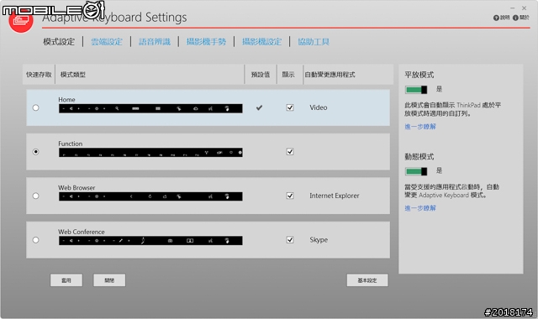538x319 pixels.
Task: Click the magnifier search icon in Home strip
Action: pyautogui.click(x=117, y=108)
